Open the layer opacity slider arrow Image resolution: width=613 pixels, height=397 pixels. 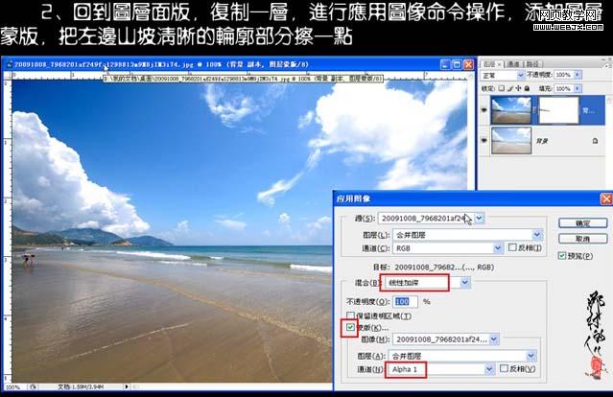(x=578, y=74)
